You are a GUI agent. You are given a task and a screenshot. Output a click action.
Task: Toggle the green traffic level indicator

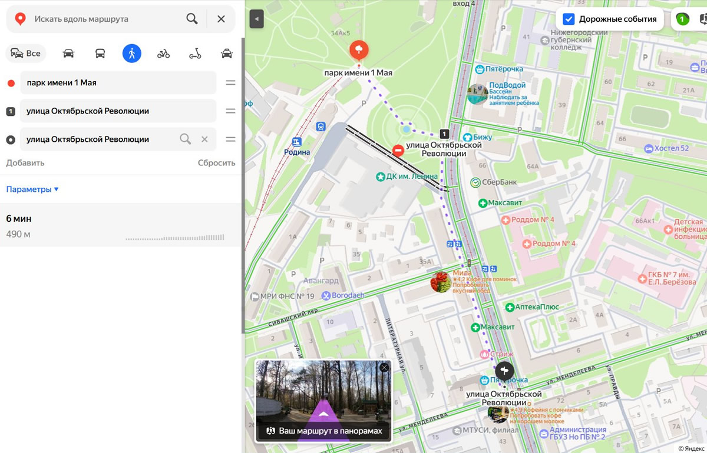[x=682, y=19]
